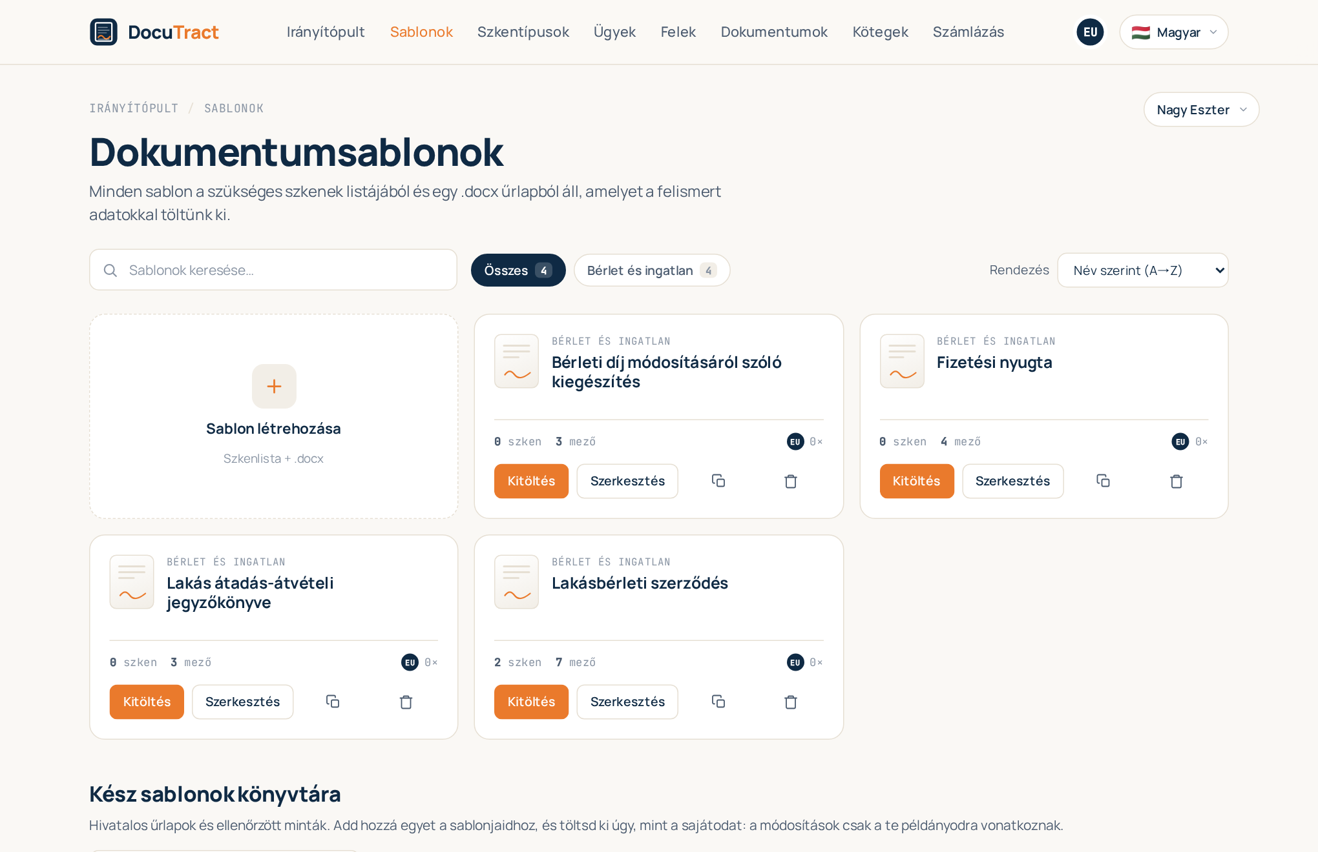Delete the Lakásbérleti szerződés template
The image size is (1318, 852).
coord(791,702)
